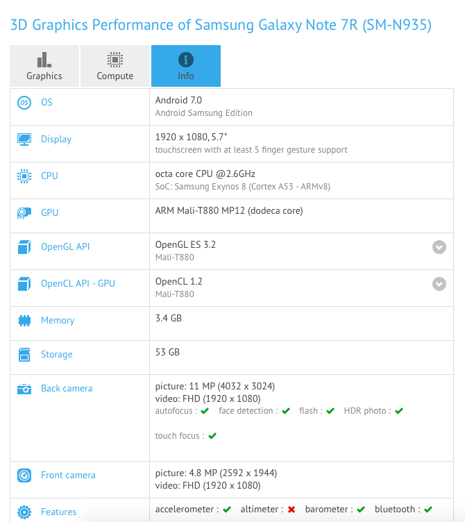This screenshot has width=465, height=522.
Task: Click the '1920 x 1080, 5.7"' display value
Action: [x=191, y=137]
